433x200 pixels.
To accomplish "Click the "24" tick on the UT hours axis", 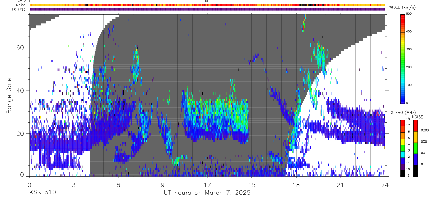I will [x=385, y=185].
